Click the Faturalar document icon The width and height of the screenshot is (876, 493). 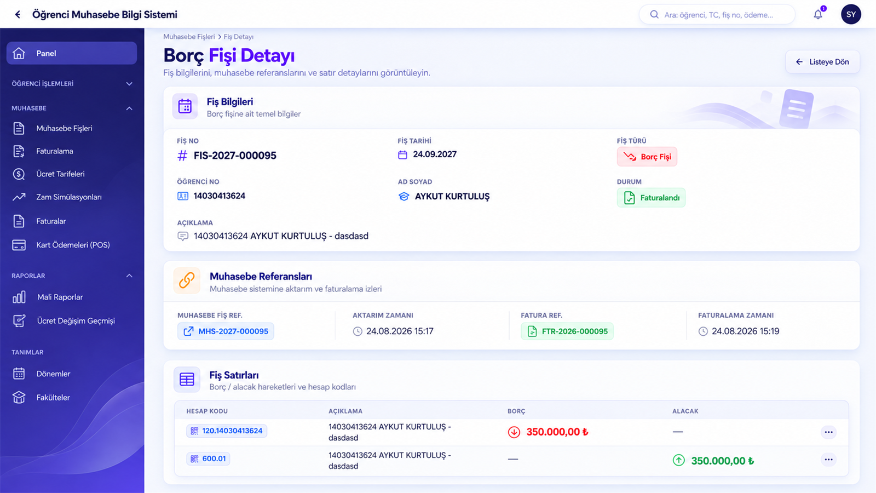[19, 221]
